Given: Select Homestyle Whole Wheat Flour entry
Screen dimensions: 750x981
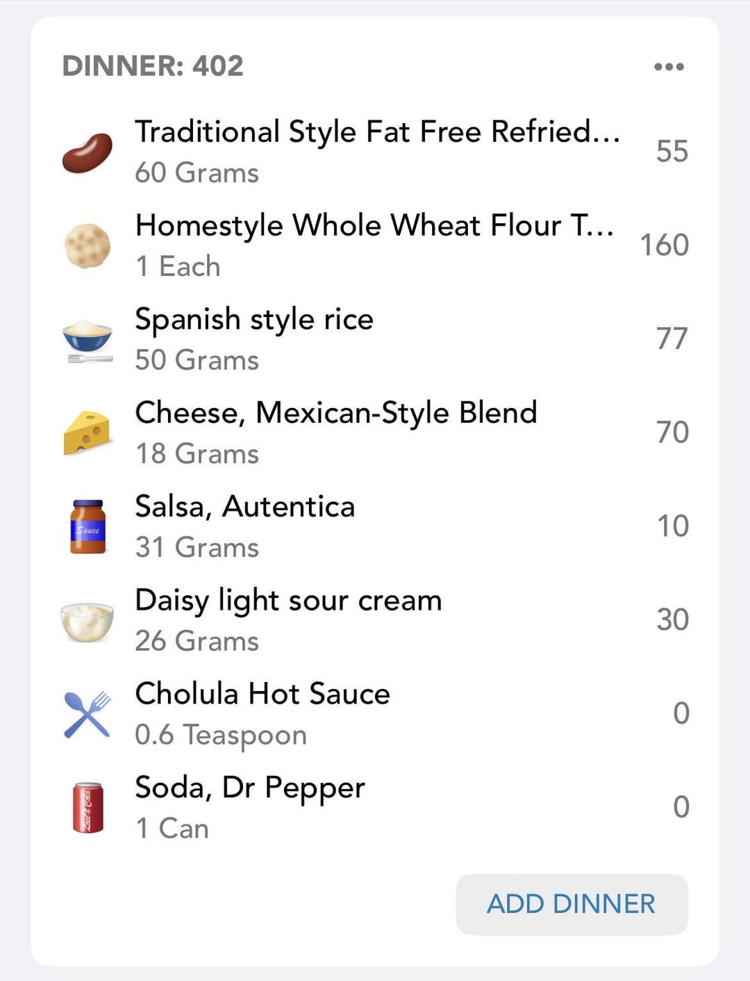Looking at the screenshot, I should pyautogui.click(x=375, y=245).
